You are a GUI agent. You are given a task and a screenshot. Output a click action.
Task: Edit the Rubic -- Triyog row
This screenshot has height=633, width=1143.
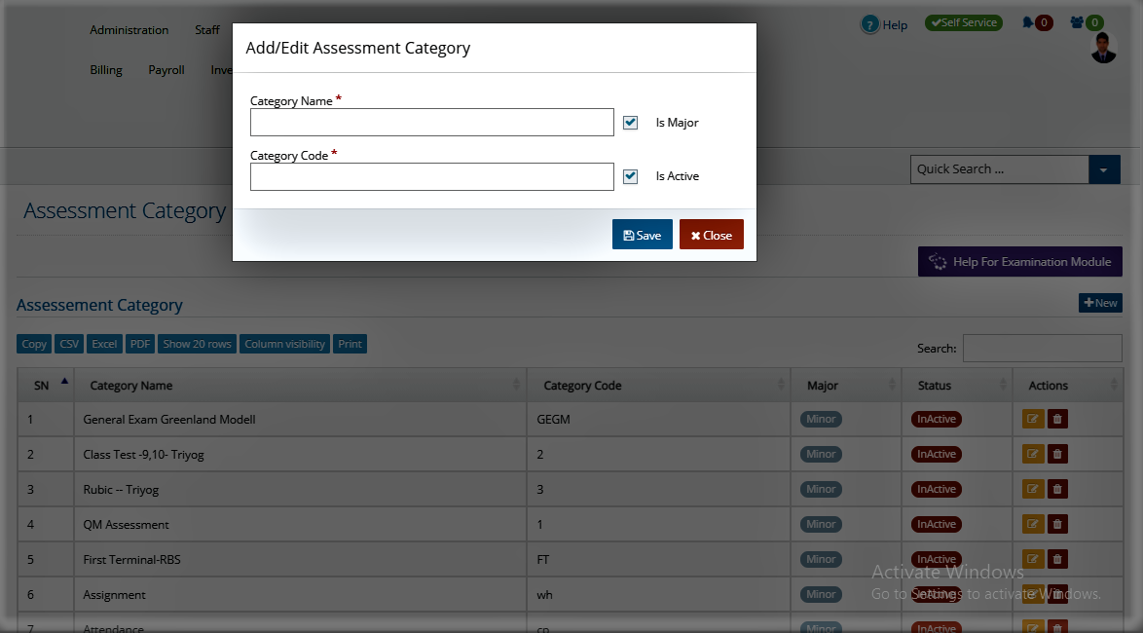[x=1033, y=489]
